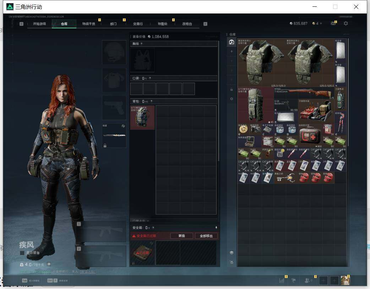The width and height of the screenshot is (370, 289).
Task: Click the friends icon in the bottom bar
Action: 308,280
